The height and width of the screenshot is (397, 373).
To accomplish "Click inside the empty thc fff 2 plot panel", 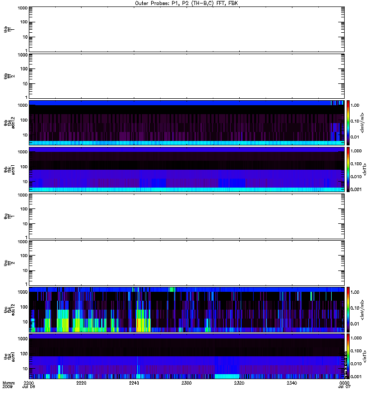I will point(186,263).
